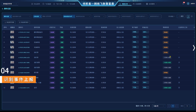Image resolution: width=196 pixels, height=112 pixels.
Task: Open the 综合态势 menu
Action: 36,4
